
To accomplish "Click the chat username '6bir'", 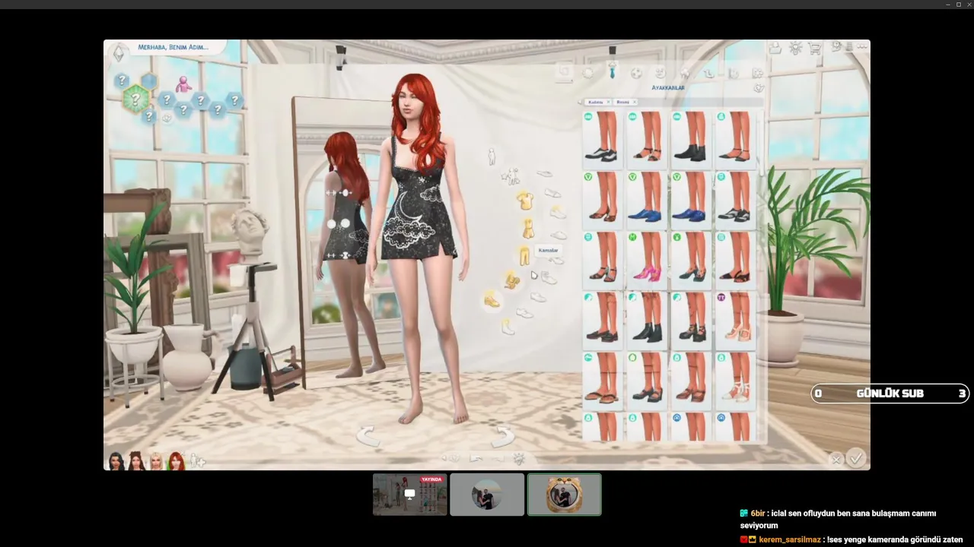I will 759,514.
